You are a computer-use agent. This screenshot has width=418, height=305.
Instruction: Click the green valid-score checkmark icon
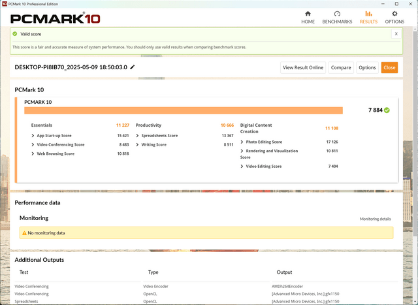[15, 34]
